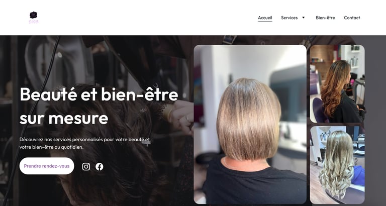Click the 'Découvrez nos services personnalisés' paragraph
Viewport: 386px width, 206px height.
click(84, 143)
